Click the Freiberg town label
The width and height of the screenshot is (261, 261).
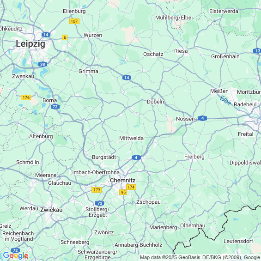[194, 157]
